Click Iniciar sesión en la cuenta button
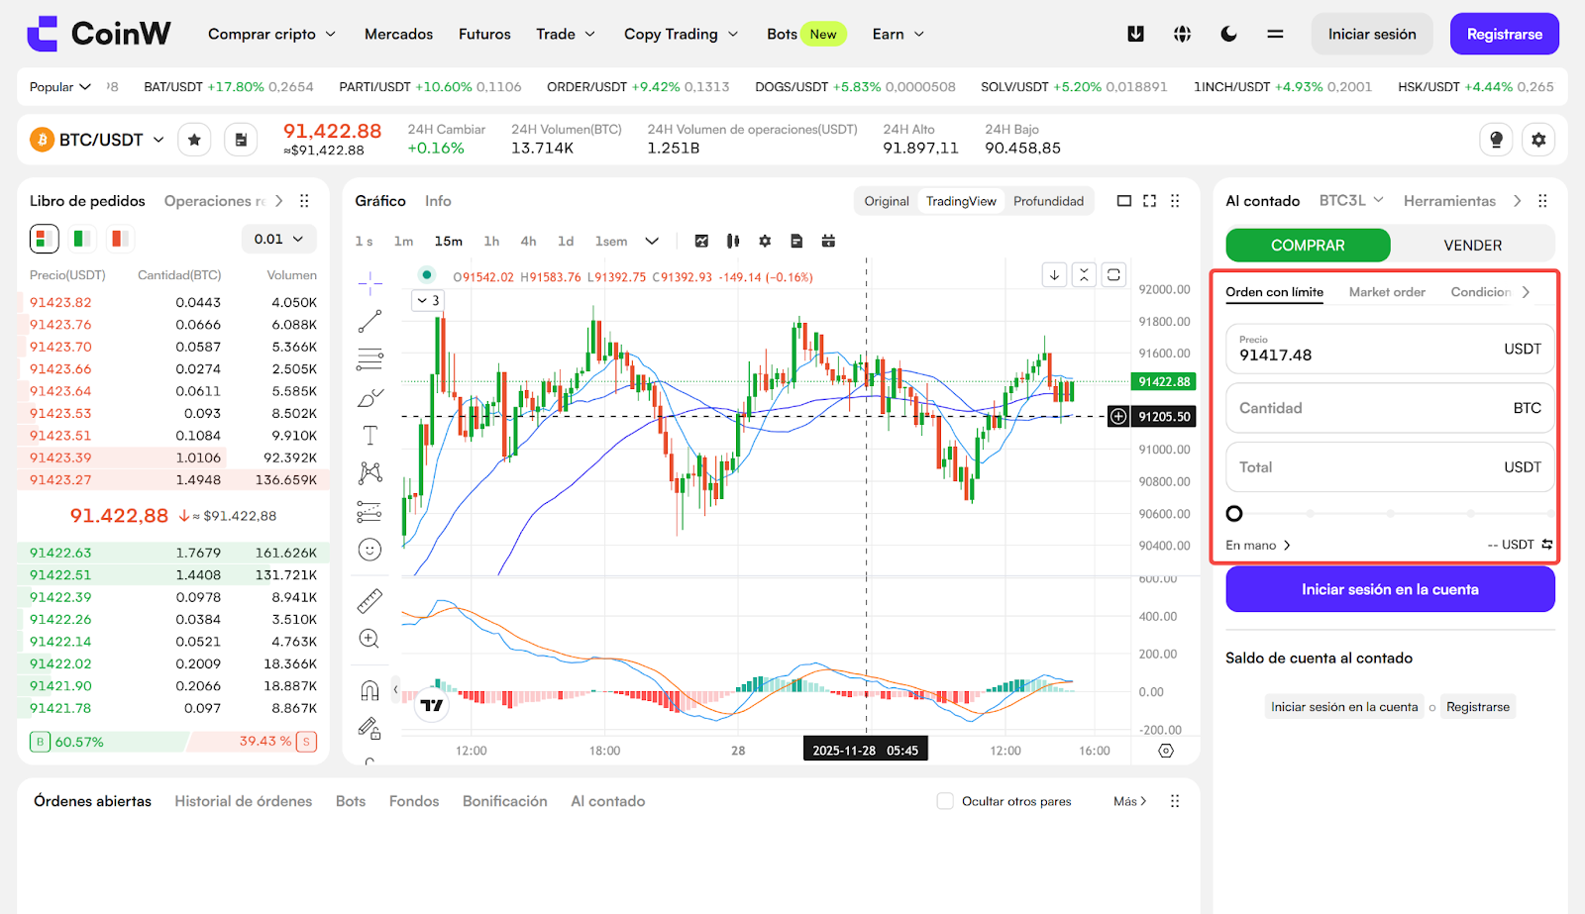The height and width of the screenshot is (914, 1585). click(1390, 589)
